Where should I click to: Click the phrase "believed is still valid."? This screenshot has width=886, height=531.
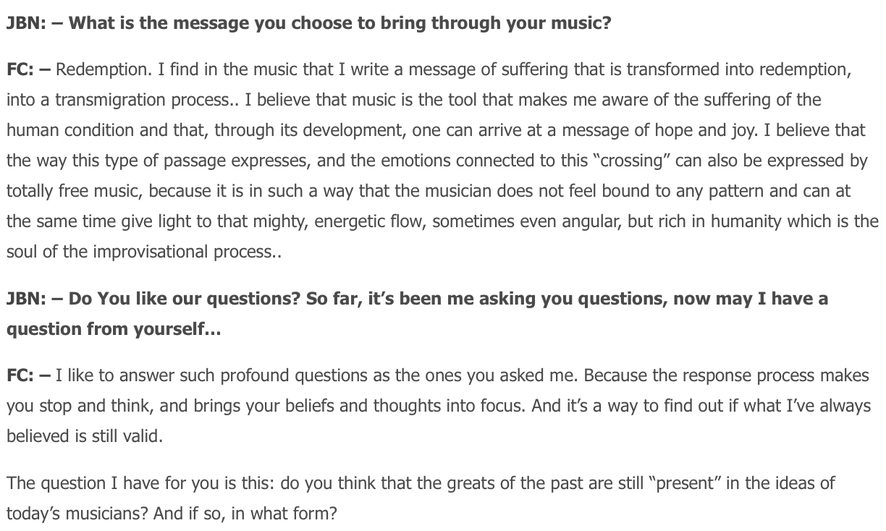tap(85, 437)
